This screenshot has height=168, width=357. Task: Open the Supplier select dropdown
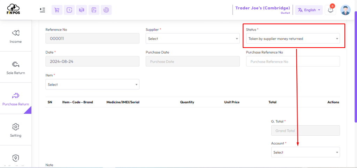point(192,38)
